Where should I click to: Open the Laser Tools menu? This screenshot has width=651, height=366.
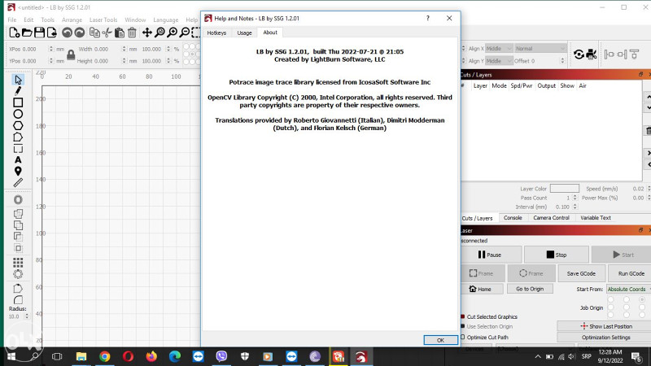coord(103,20)
